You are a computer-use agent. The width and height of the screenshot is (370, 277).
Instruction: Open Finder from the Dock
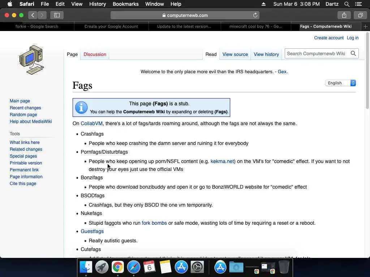click(86, 267)
